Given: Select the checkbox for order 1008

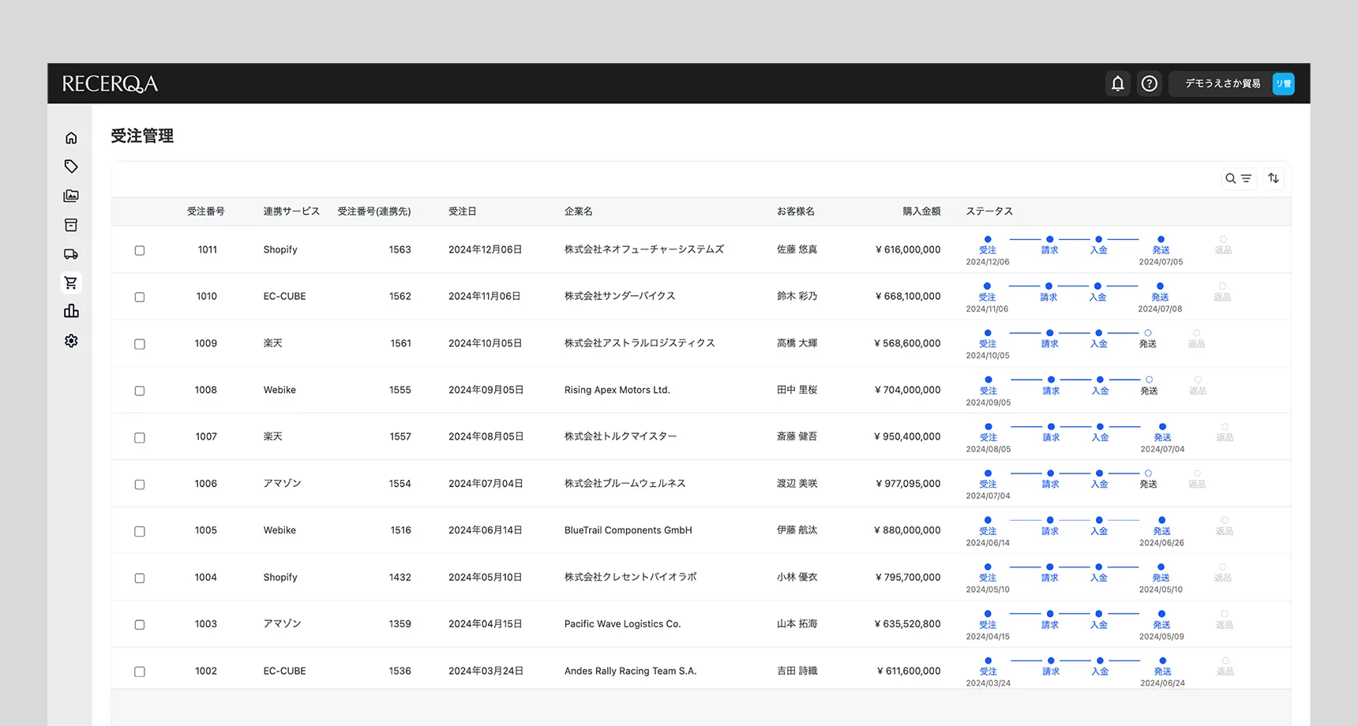Looking at the screenshot, I should pos(140,391).
